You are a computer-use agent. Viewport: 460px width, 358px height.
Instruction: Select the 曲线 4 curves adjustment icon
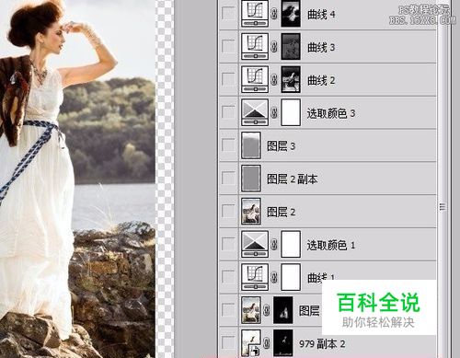pyautogui.click(x=255, y=14)
